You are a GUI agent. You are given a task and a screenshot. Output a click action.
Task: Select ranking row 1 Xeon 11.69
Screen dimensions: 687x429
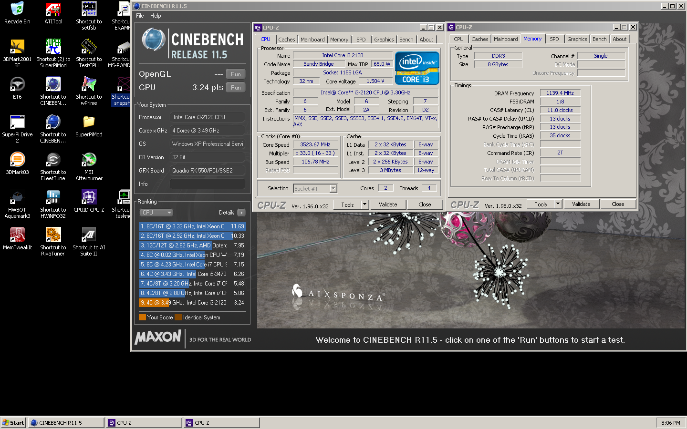[x=192, y=226]
